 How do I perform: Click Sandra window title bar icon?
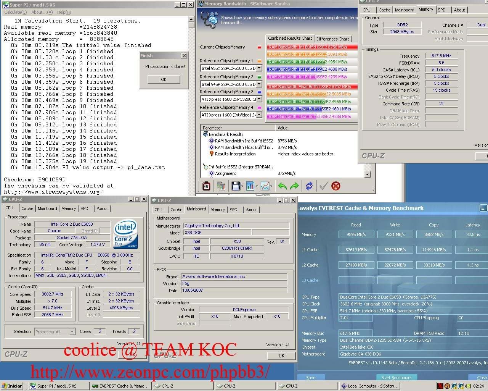(201, 4)
